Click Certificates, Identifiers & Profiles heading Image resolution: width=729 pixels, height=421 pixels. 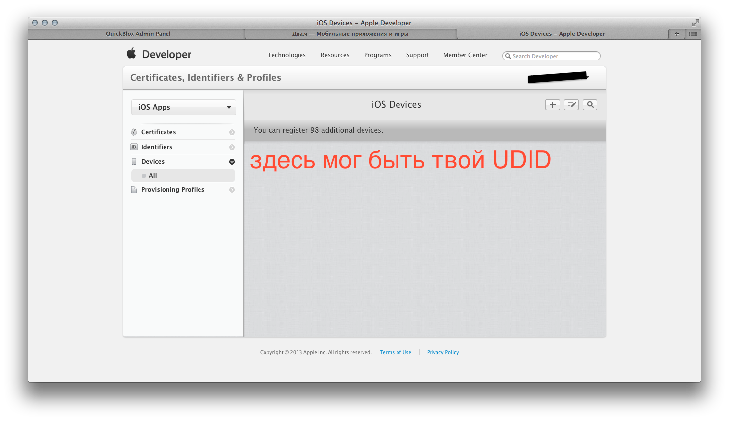(x=205, y=78)
